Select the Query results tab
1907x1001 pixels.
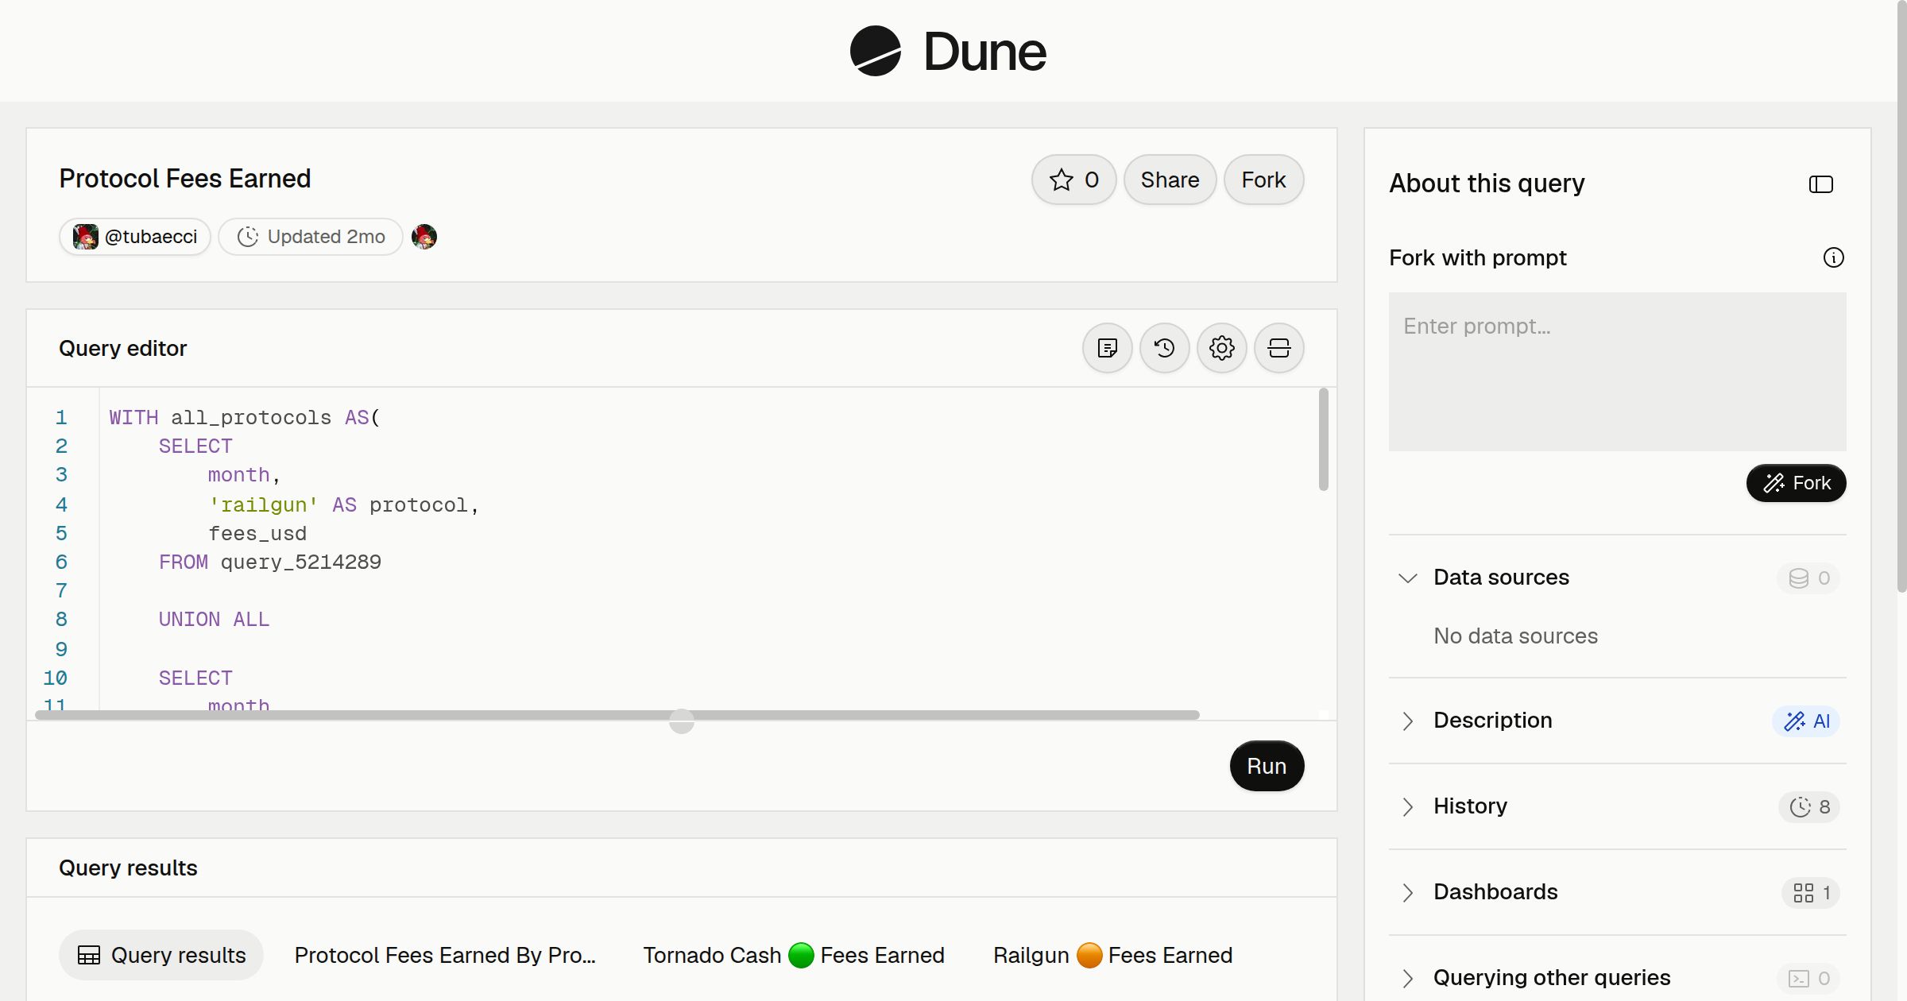pyautogui.click(x=161, y=955)
